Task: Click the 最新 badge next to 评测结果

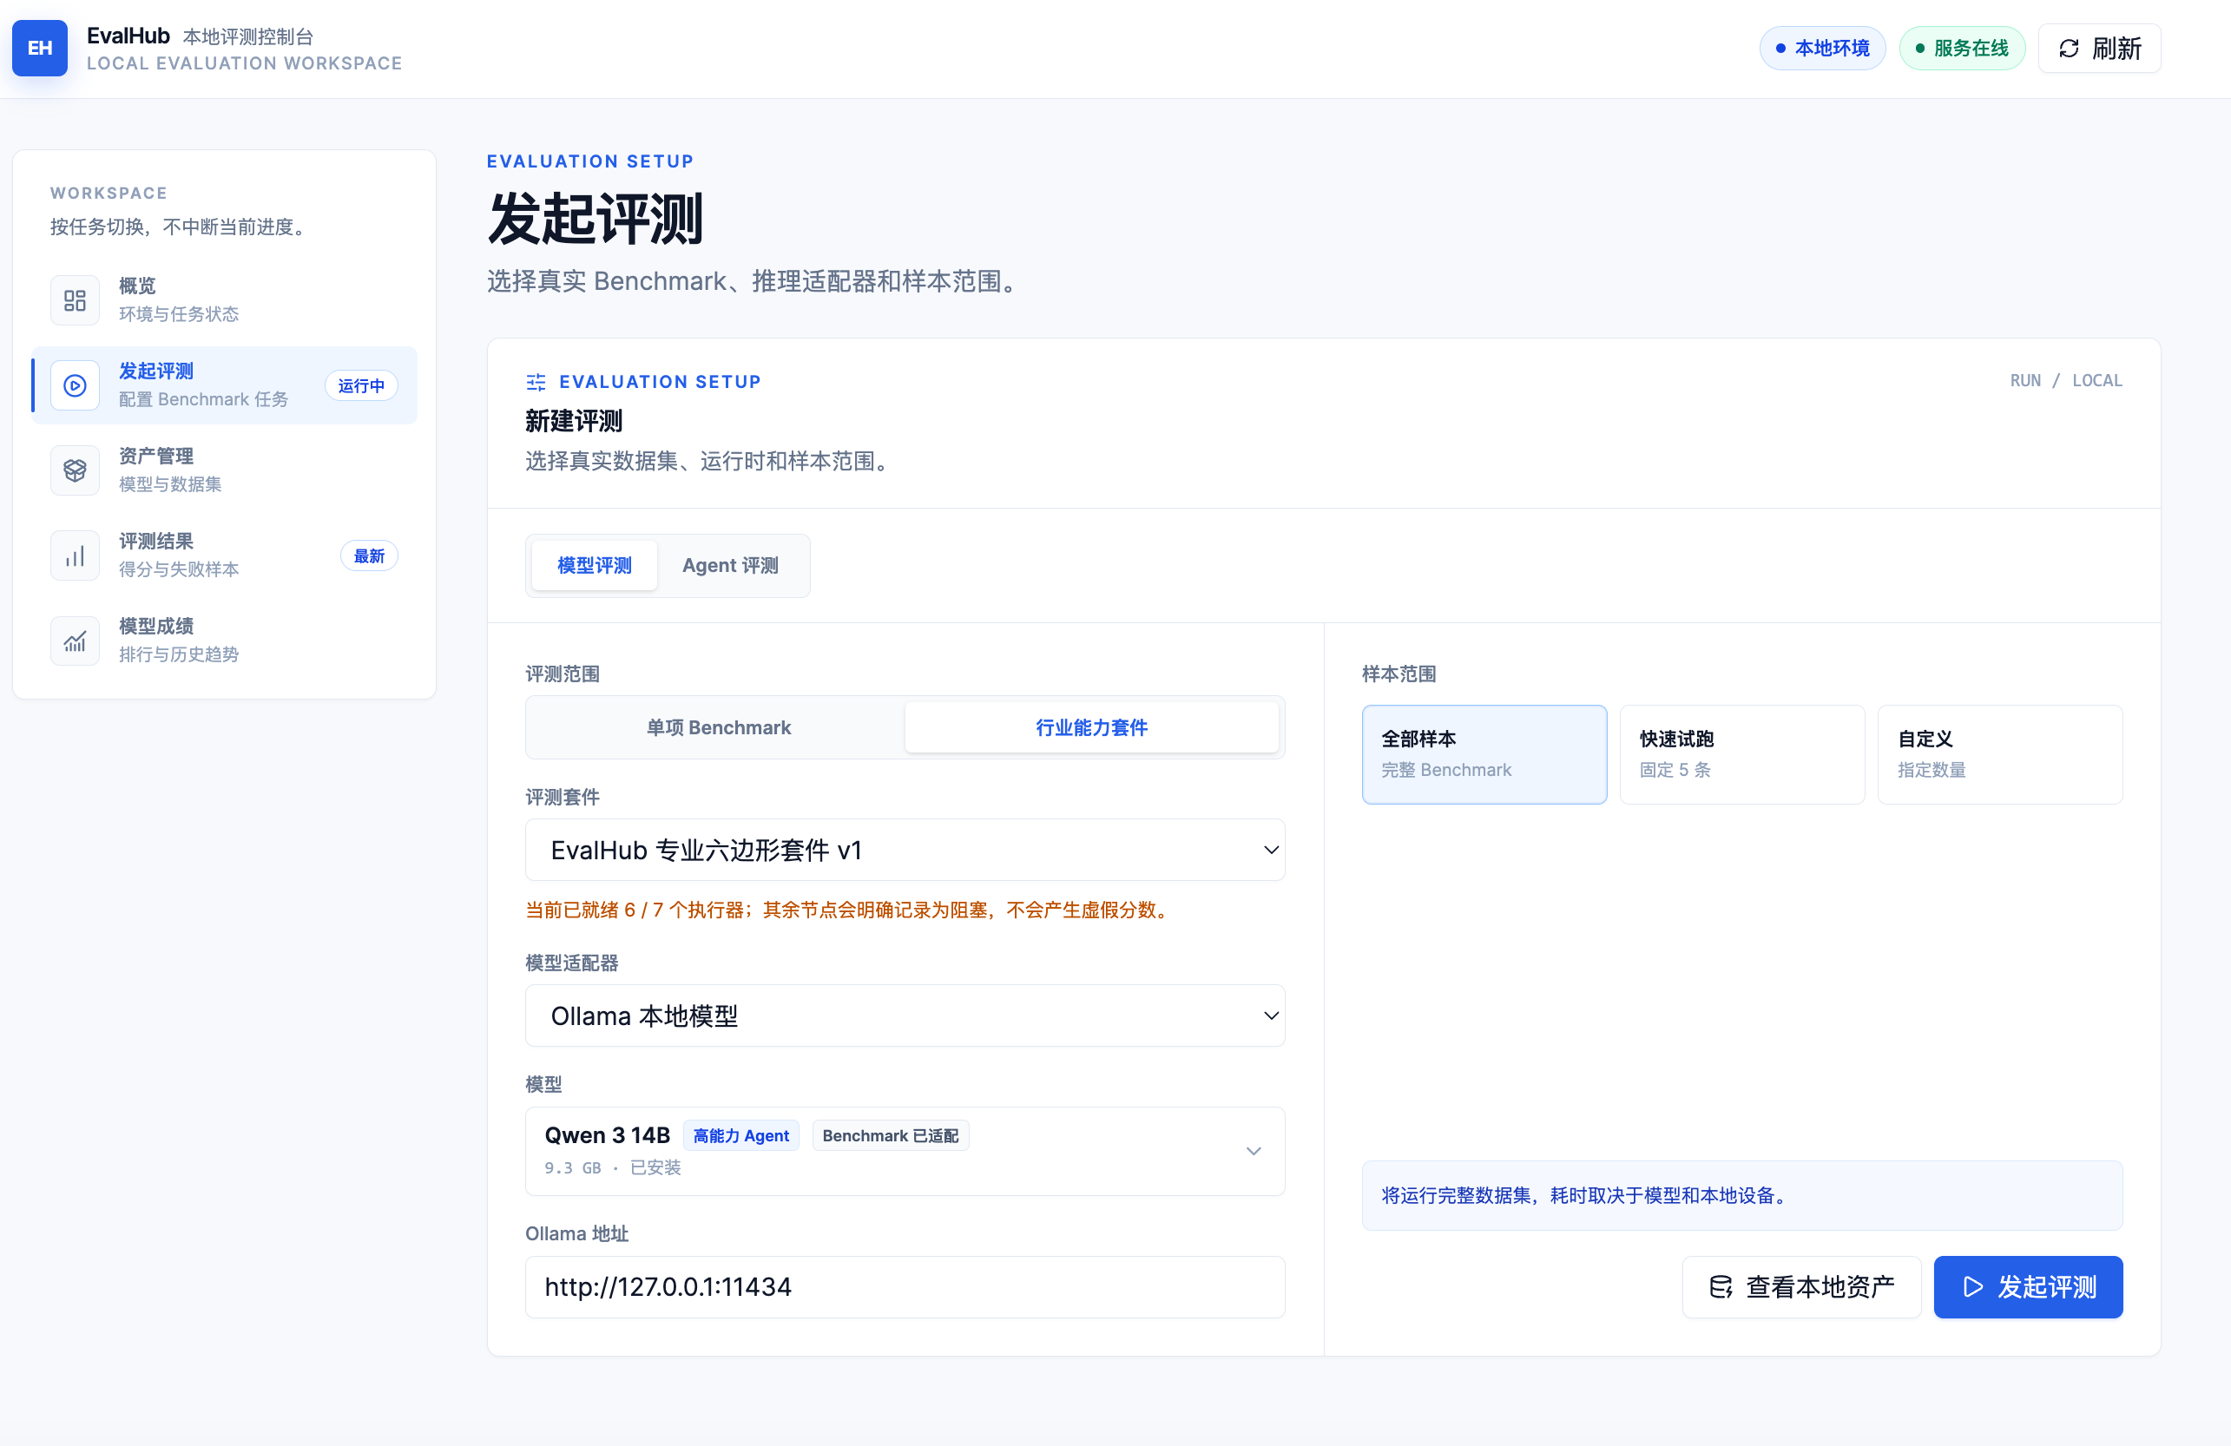Action: click(368, 555)
